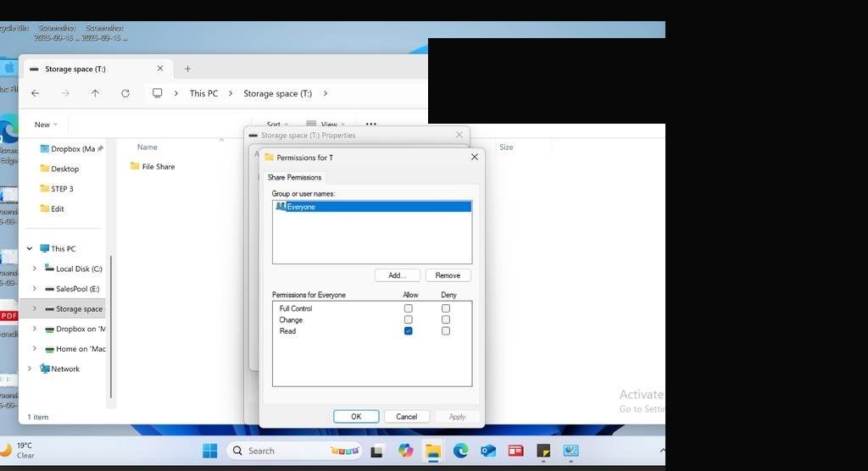This screenshot has height=471, width=868.
Task: Open the See more ellipsis menu
Action: pyautogui.click(x=371, y=124)
